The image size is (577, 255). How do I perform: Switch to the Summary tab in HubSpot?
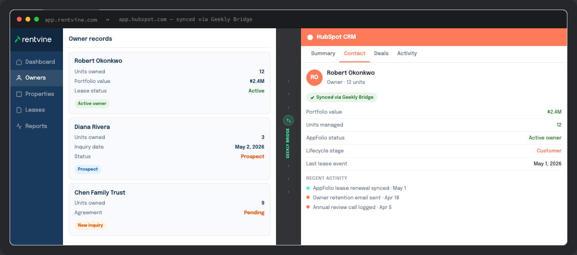pos(323,53)
